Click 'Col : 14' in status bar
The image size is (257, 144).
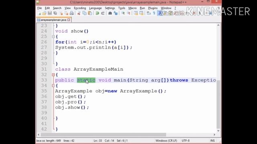(x=109, y=140)
